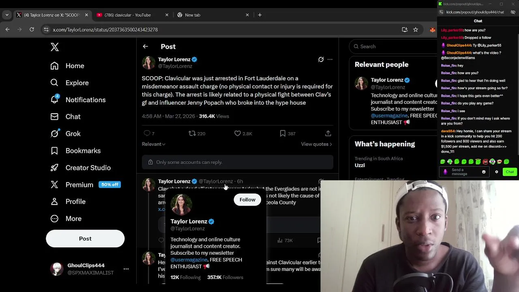Open the emoji picker in Kick chat
Viewport: 519px width, 292px height.
[484, 172]
